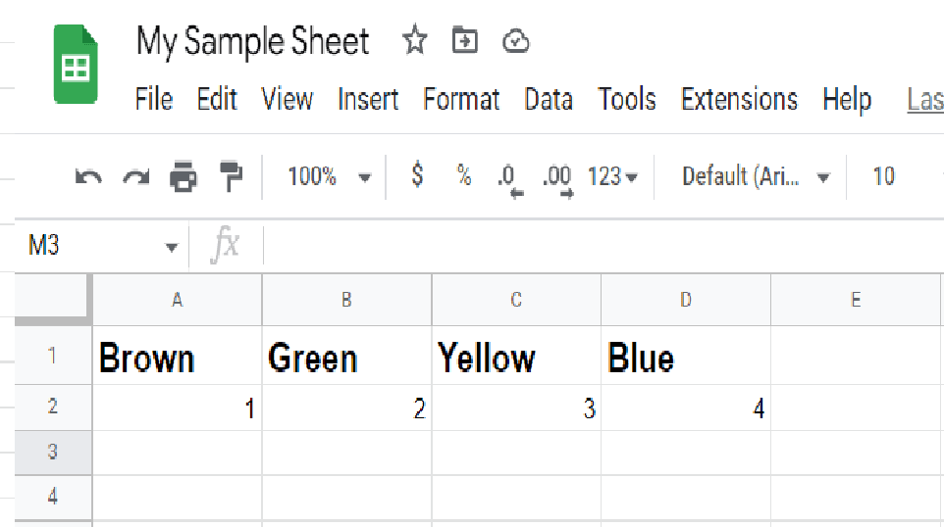
Task: Decrease decimal places button
Action: pyautogui.click(x=508, y=178)
